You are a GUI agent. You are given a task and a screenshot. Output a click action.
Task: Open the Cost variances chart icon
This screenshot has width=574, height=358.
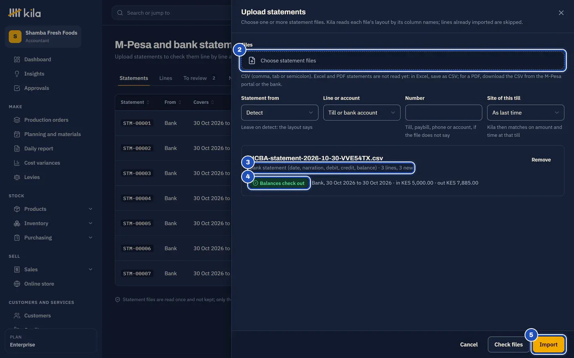(17, 163)
